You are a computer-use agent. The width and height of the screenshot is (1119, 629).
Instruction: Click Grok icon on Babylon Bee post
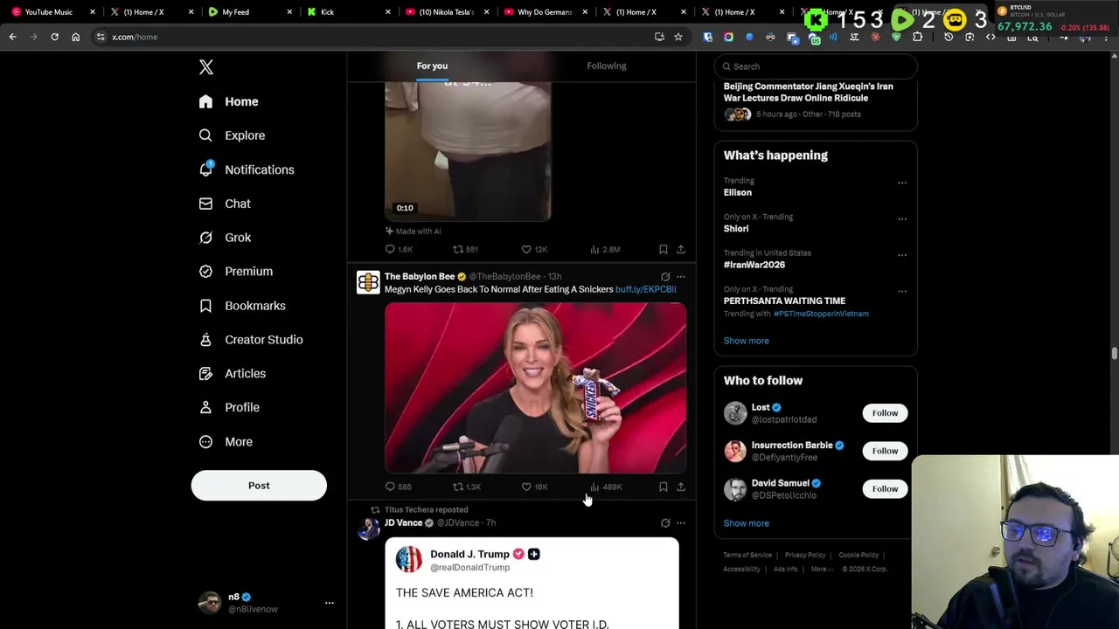[x=665, y=277]
